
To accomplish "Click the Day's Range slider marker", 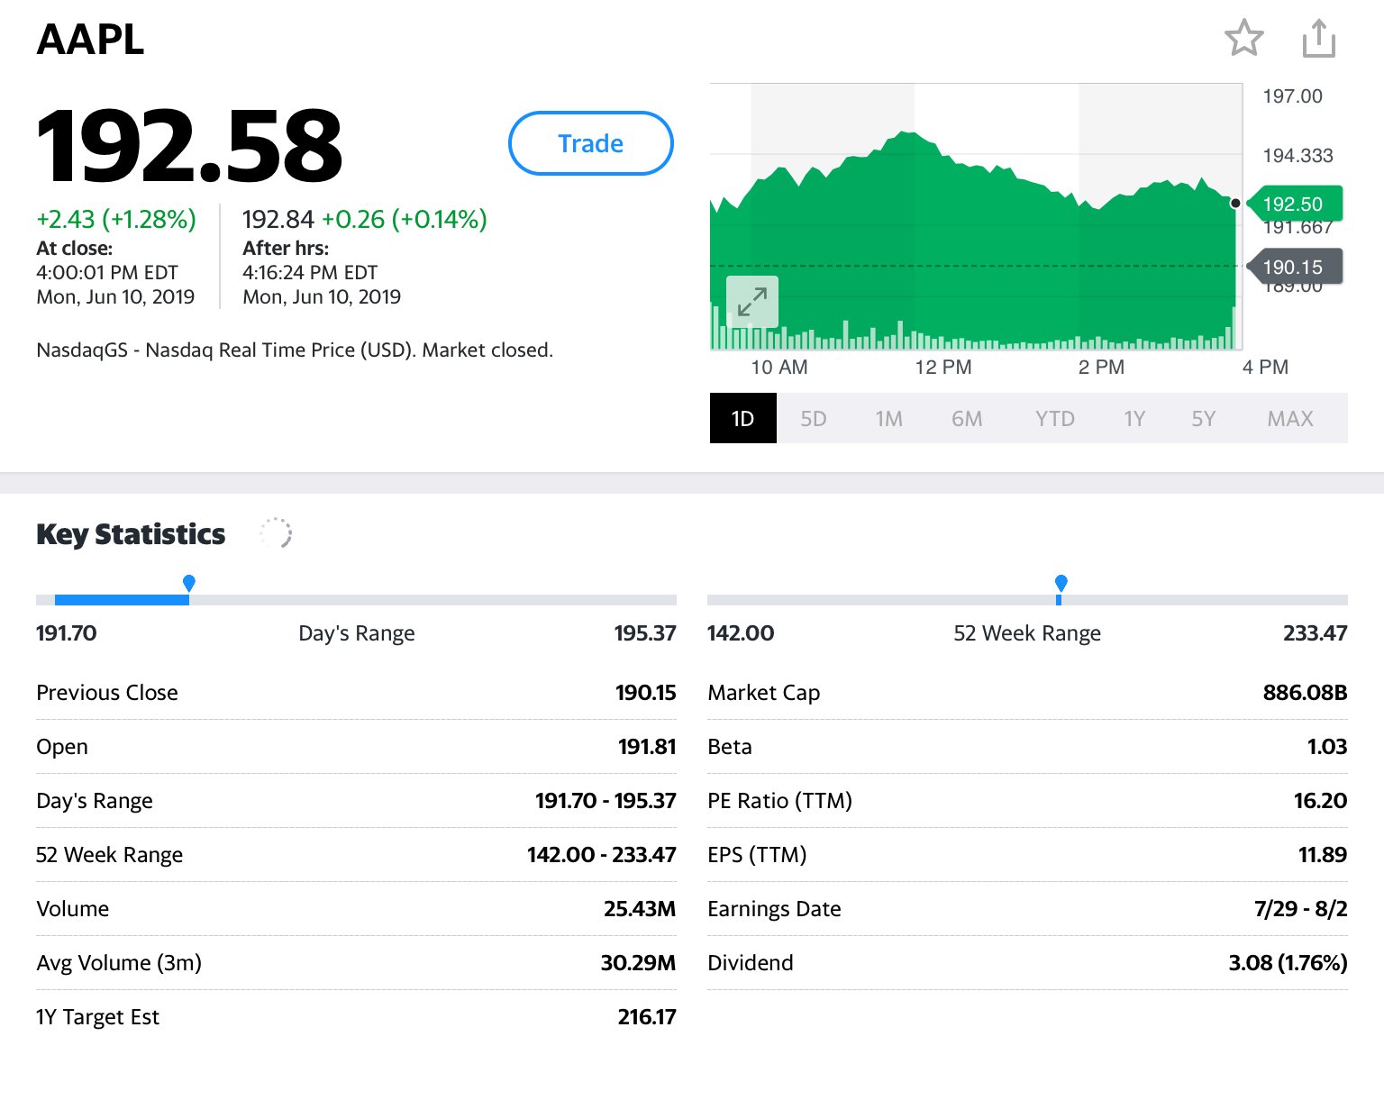I will [x=189, y=584].
